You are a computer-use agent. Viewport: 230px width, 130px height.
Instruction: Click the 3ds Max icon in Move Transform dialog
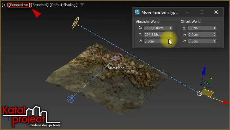tap(137, 12)
